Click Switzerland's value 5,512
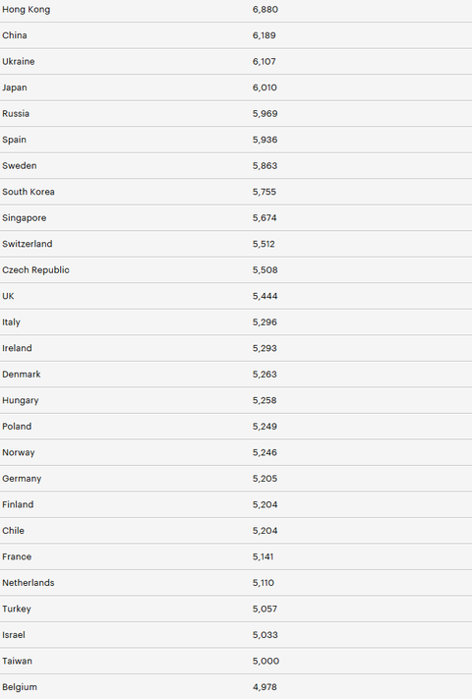The width and height of the screenshot is (472, 699). coord(264,244)
